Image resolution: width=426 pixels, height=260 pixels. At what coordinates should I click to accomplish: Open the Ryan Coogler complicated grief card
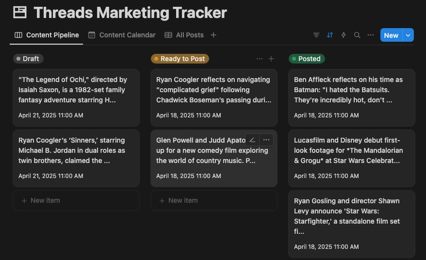point(214,97)
